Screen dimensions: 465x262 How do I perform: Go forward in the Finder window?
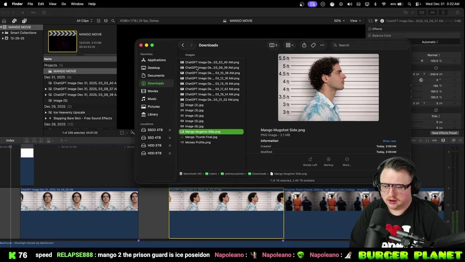pos(191,45)
